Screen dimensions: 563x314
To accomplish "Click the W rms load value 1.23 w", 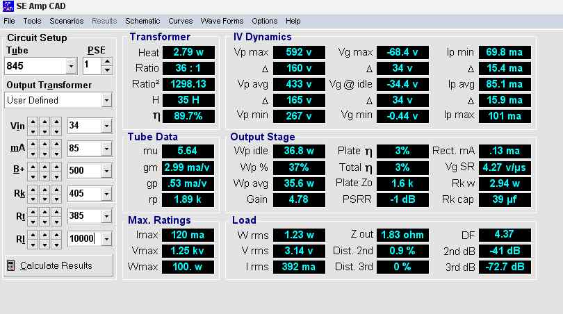I will coord(299,235).
